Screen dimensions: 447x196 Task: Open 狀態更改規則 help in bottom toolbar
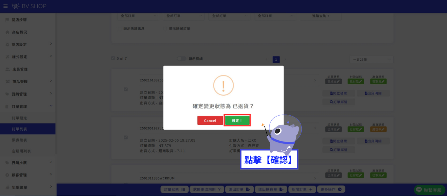[x=207, y=189]
